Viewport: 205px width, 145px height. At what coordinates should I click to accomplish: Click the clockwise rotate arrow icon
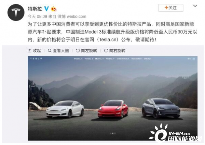click(x=106, y=51)
